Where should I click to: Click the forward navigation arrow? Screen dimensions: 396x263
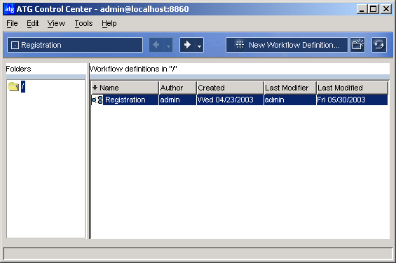[x=187, y=45]
